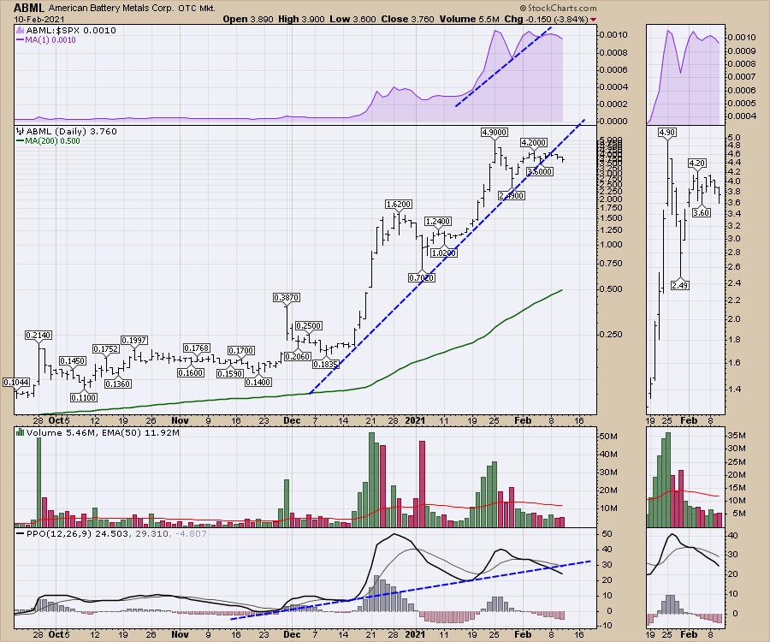The height and width of the screenshot is (642, 770).
Task: Click the ABML:$SPX legend icon
Action: (21, 30)
